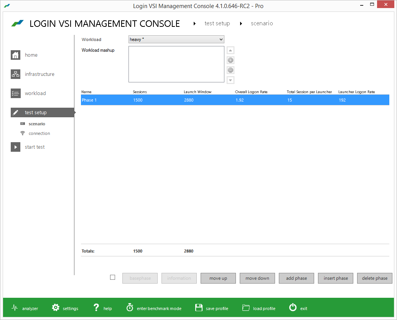Click inside the Workload mashup list box
This screenshot has height=320, width=397.
pyautogui.click(x=176, y=64)
